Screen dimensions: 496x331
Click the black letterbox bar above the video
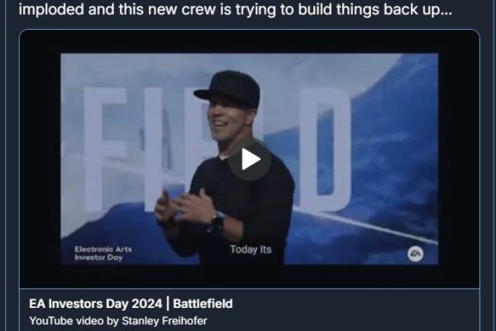pyautogui.click(x=250, y=41)
